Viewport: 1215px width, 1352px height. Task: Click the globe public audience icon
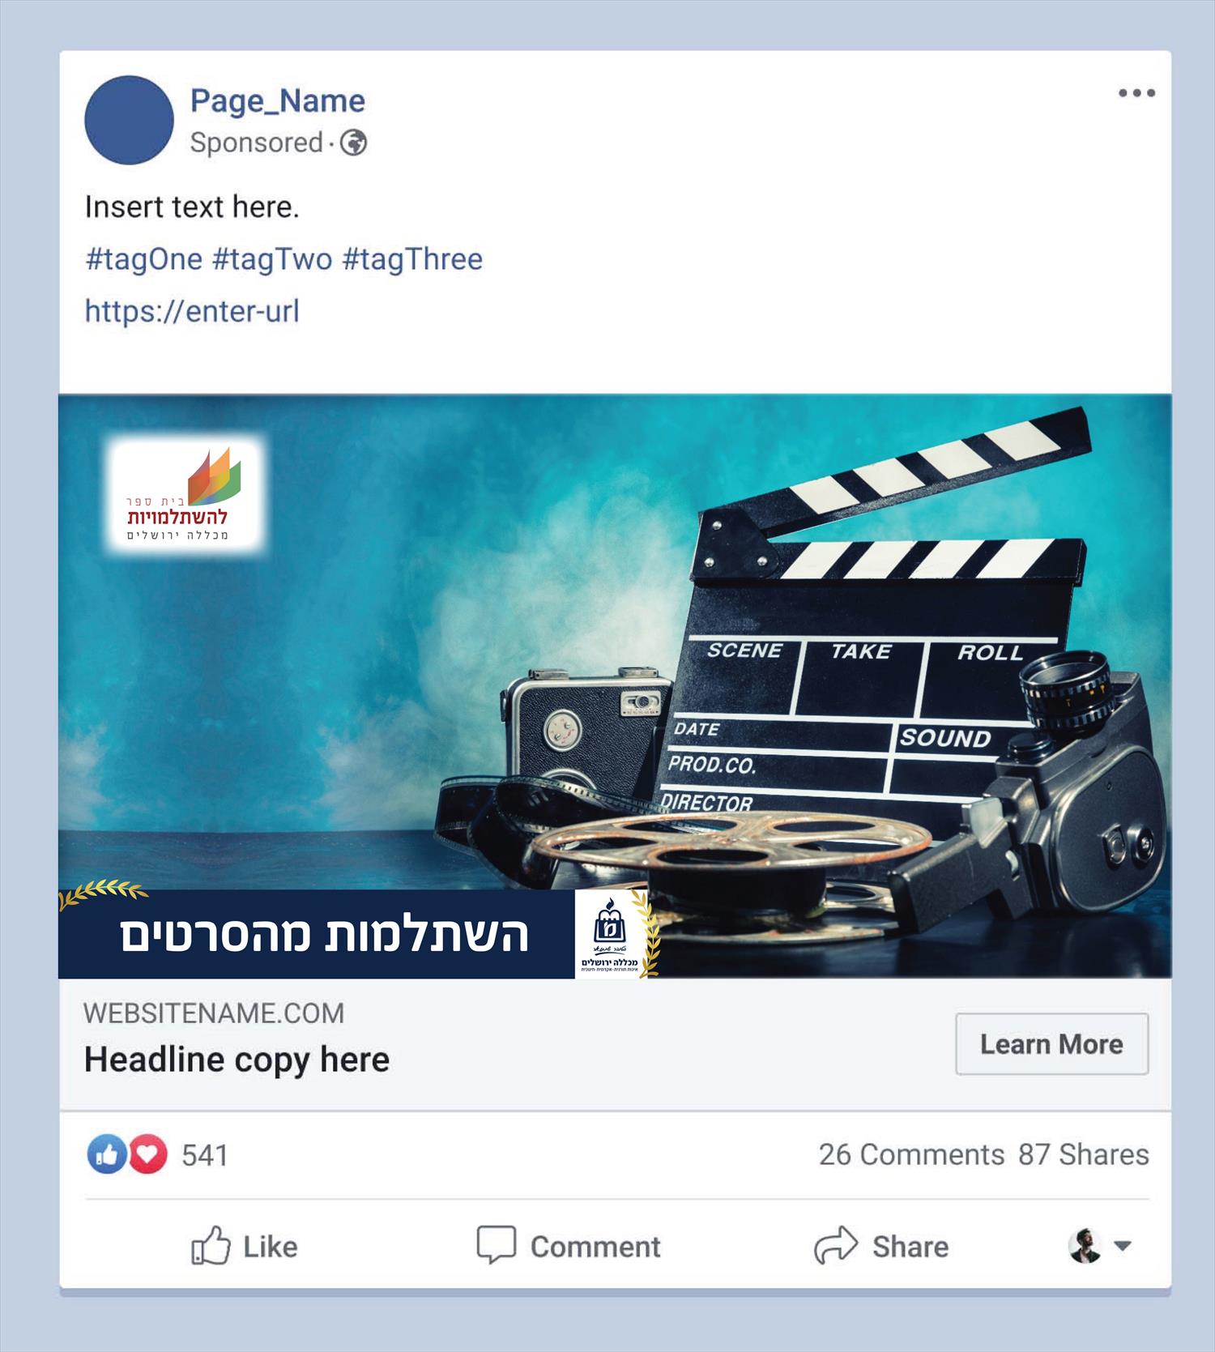(x=353, y=143)
